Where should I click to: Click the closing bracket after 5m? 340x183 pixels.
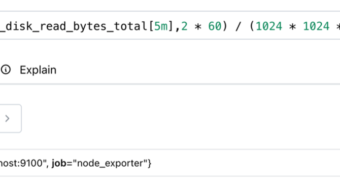171,26
